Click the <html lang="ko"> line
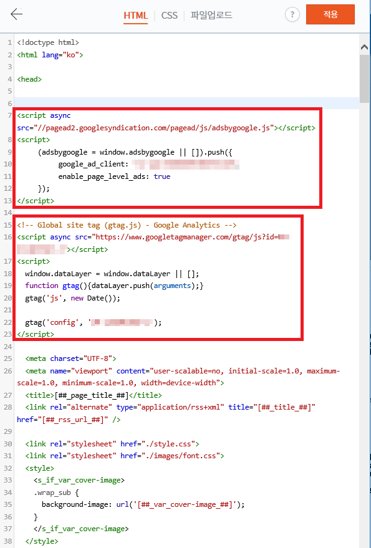This screenshot has width=371, height=548. tap(50, 55)
